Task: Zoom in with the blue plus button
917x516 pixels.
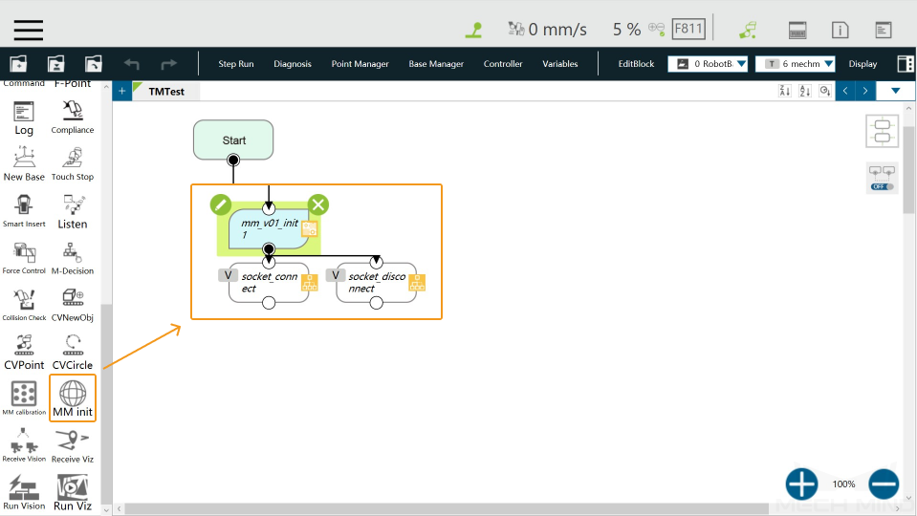Action: coord(801,484)
